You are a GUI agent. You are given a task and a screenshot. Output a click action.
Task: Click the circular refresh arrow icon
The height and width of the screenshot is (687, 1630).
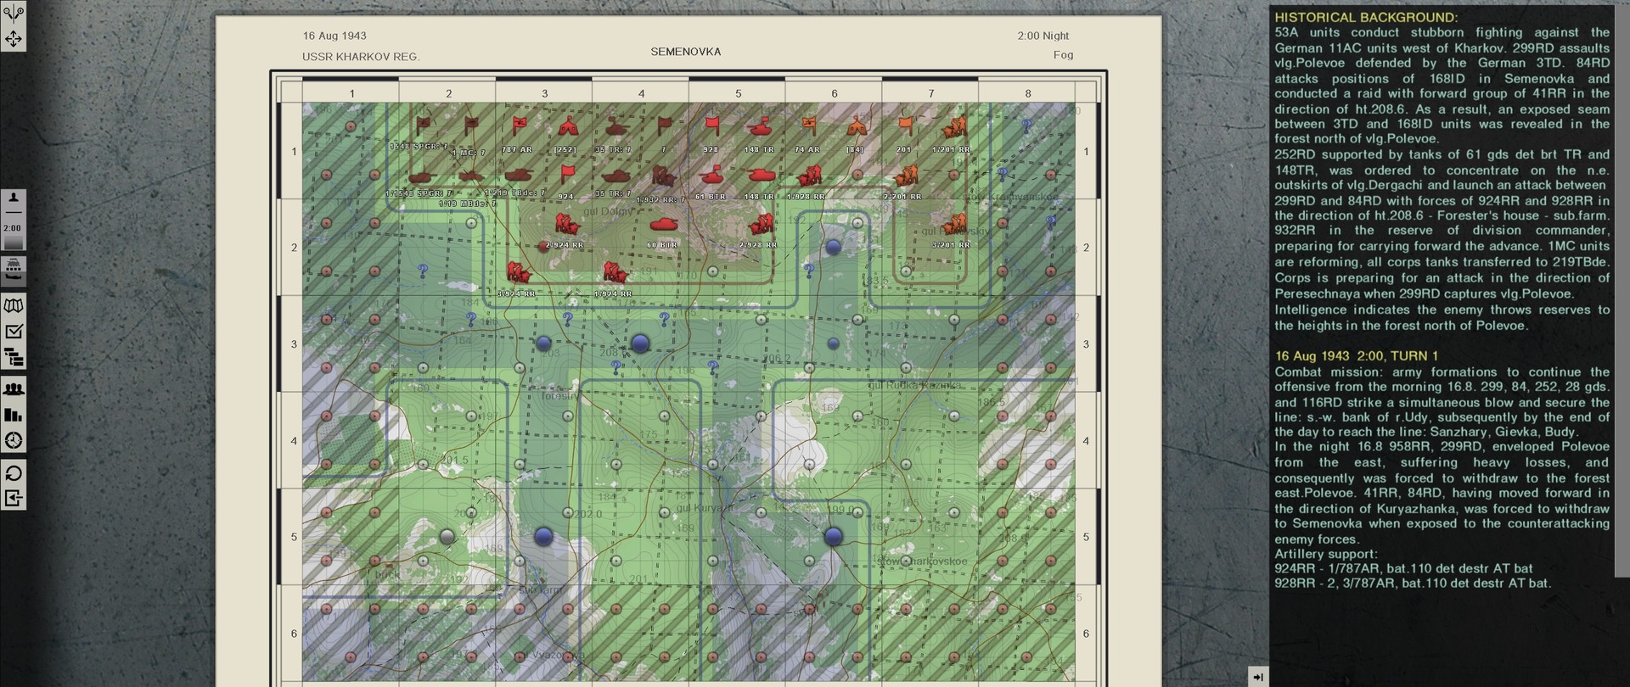(x=14, y=472)
